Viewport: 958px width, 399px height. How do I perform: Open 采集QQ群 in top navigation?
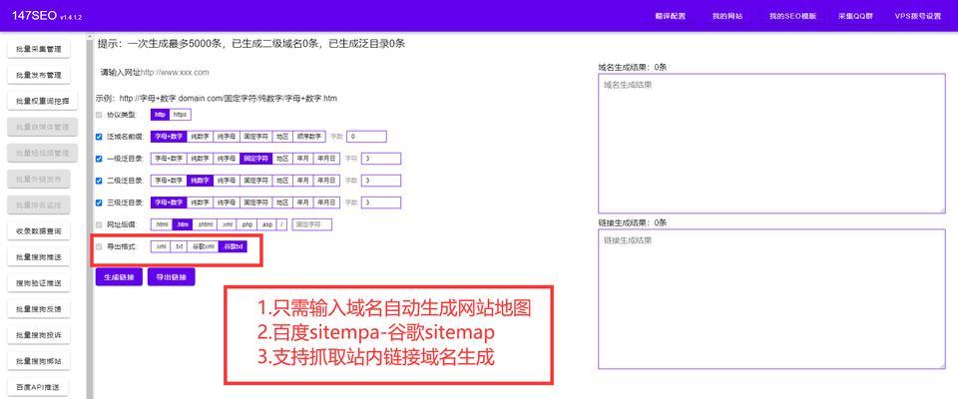(x=854, y=17)
